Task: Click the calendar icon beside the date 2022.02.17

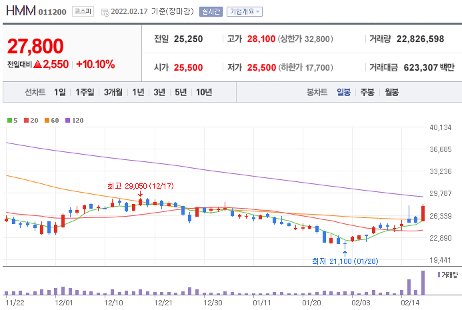Action: pyautogui.click(x=105, y=13)
